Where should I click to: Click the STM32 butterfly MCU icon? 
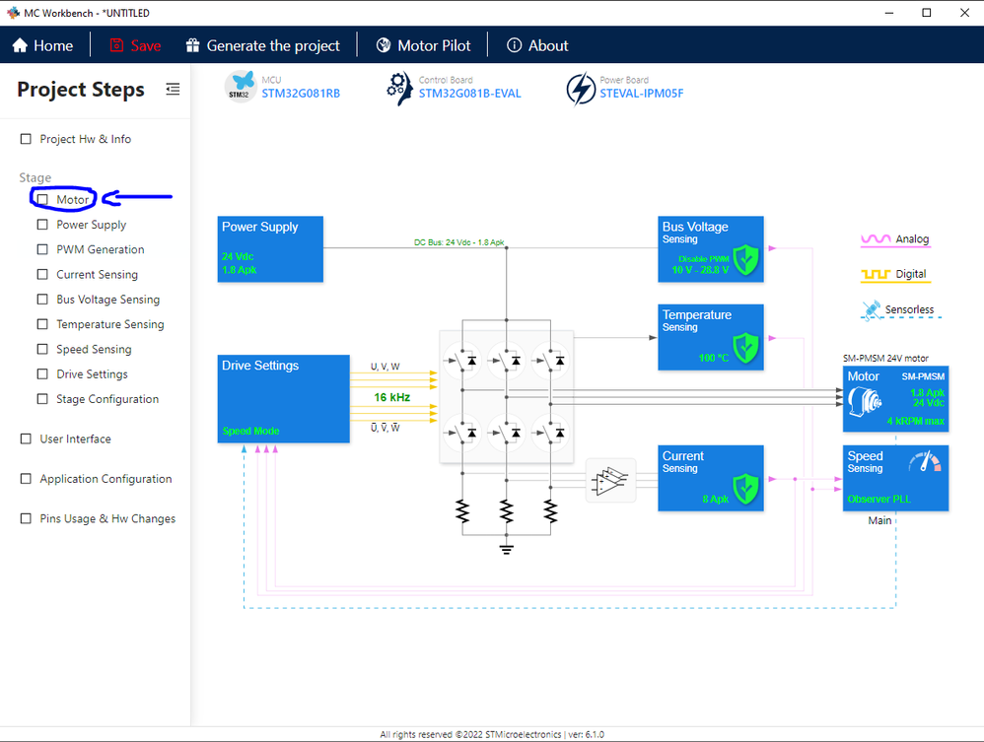pos(241,87)
